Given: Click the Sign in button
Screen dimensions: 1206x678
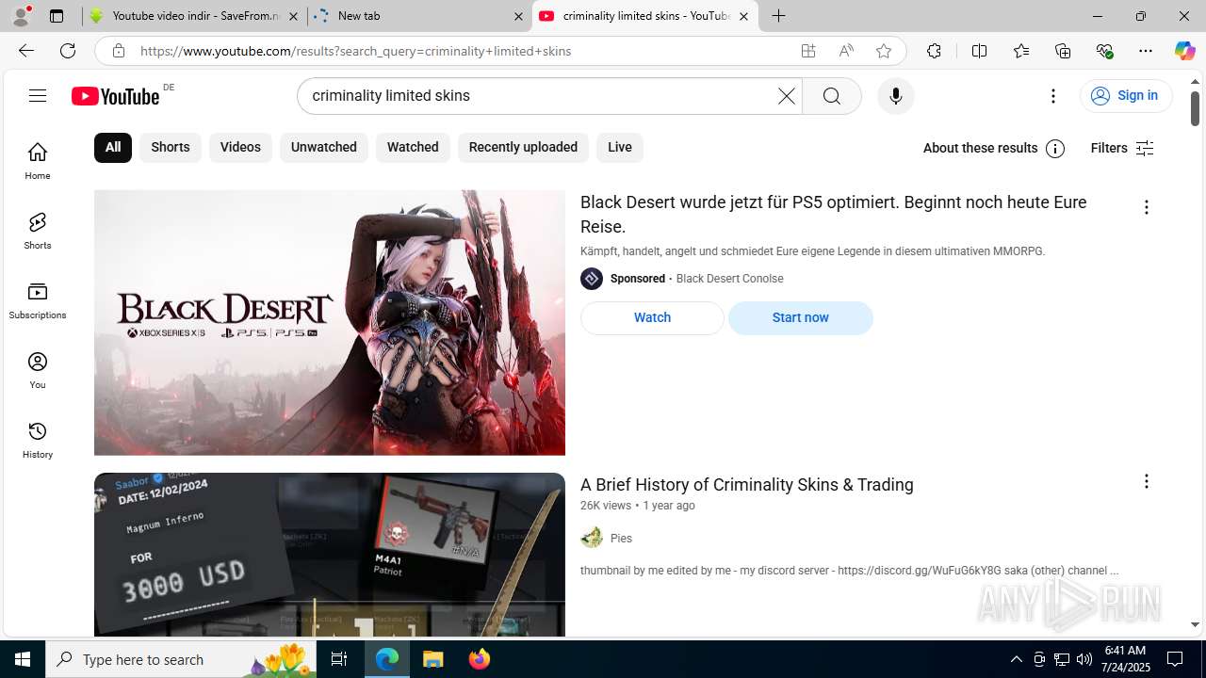Looking at the screenshot, I should pyautogui.click(x=1126, y=96).
